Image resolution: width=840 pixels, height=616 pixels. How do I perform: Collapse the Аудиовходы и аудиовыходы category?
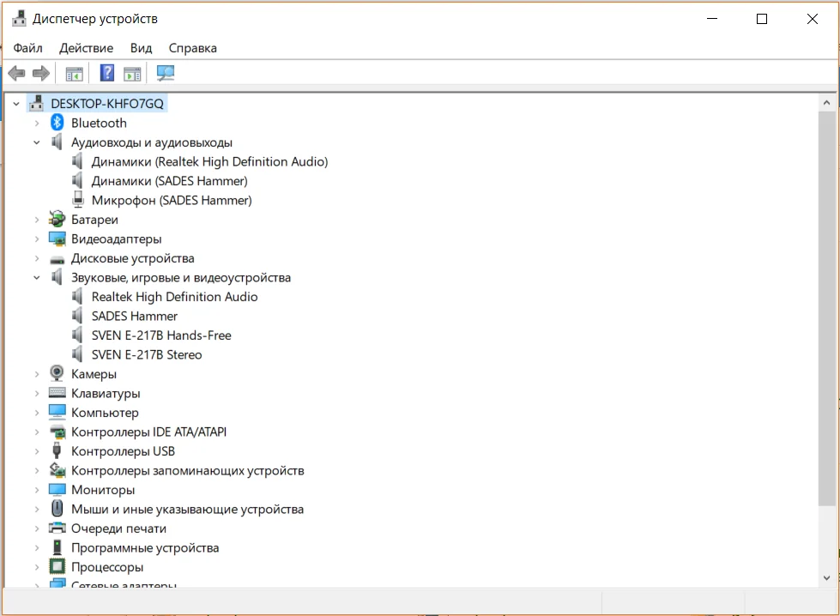click(37, 142)
